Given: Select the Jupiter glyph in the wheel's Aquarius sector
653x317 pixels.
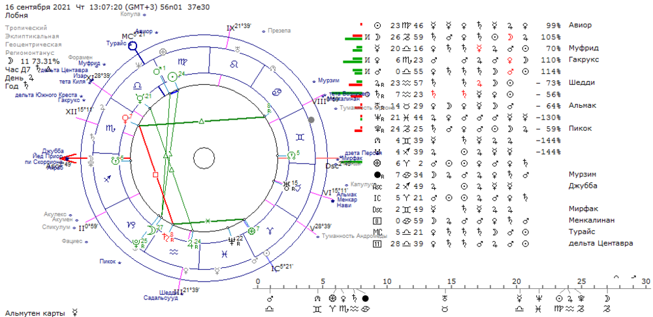Looking at the screenshot, I should (x=191, y=242).
